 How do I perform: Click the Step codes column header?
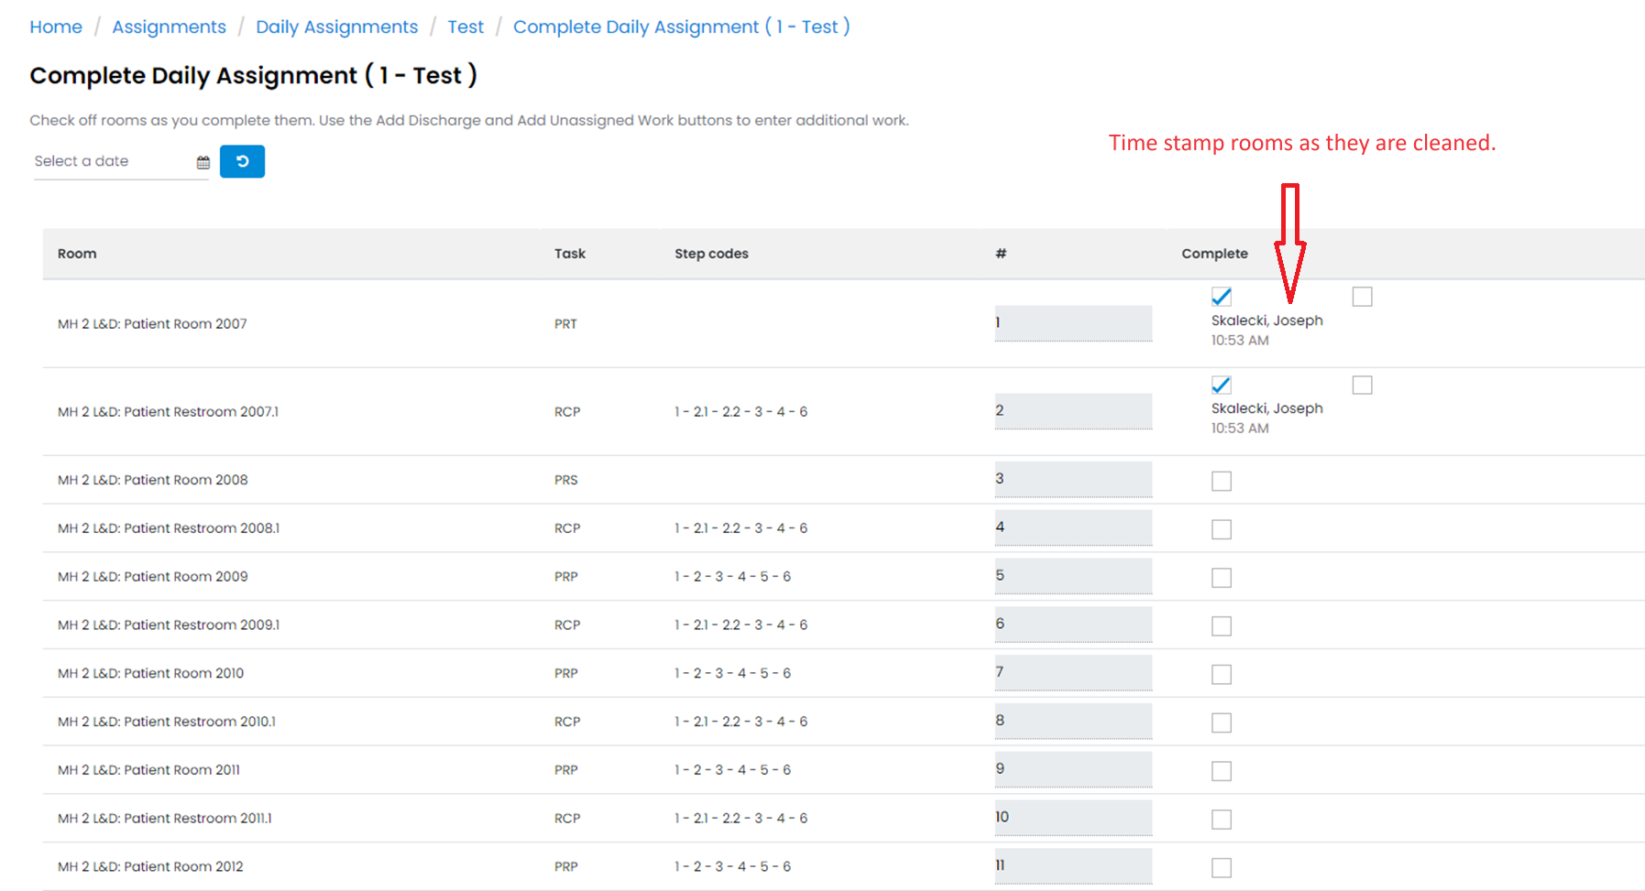[x=711, y=254]
